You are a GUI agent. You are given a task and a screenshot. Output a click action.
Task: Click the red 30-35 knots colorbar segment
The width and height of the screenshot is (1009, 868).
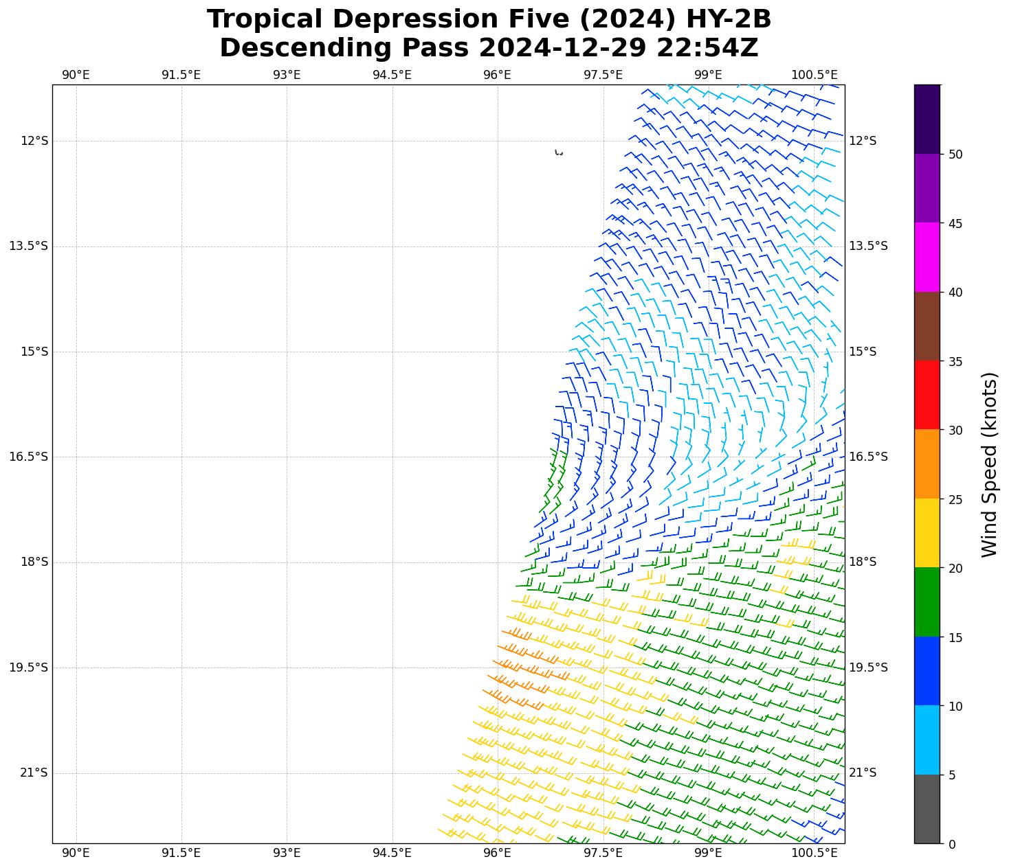coord(927,395)
